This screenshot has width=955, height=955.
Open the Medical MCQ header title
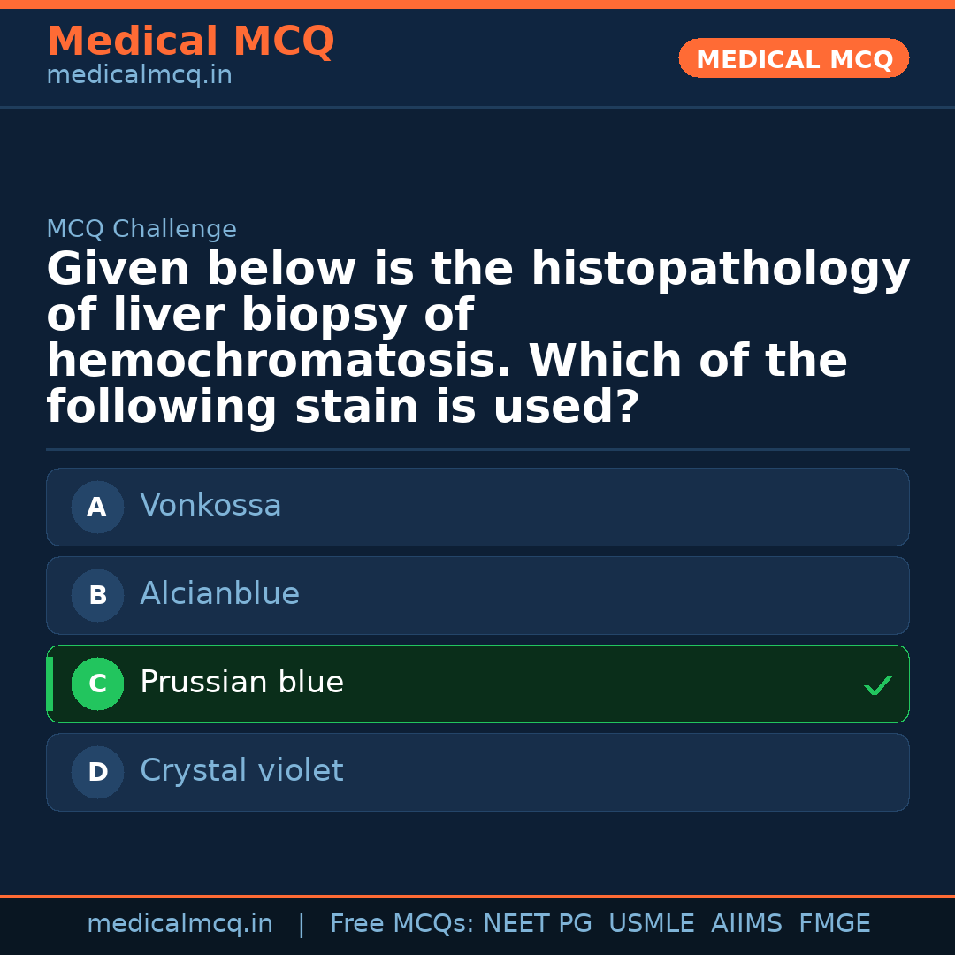coord(190,42)
